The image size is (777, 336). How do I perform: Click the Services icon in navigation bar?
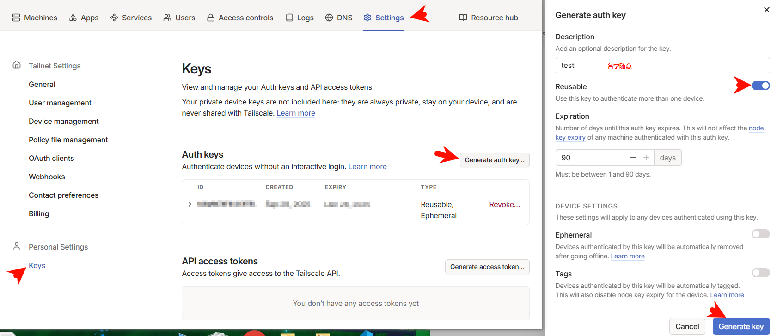(x=114, y=18)
